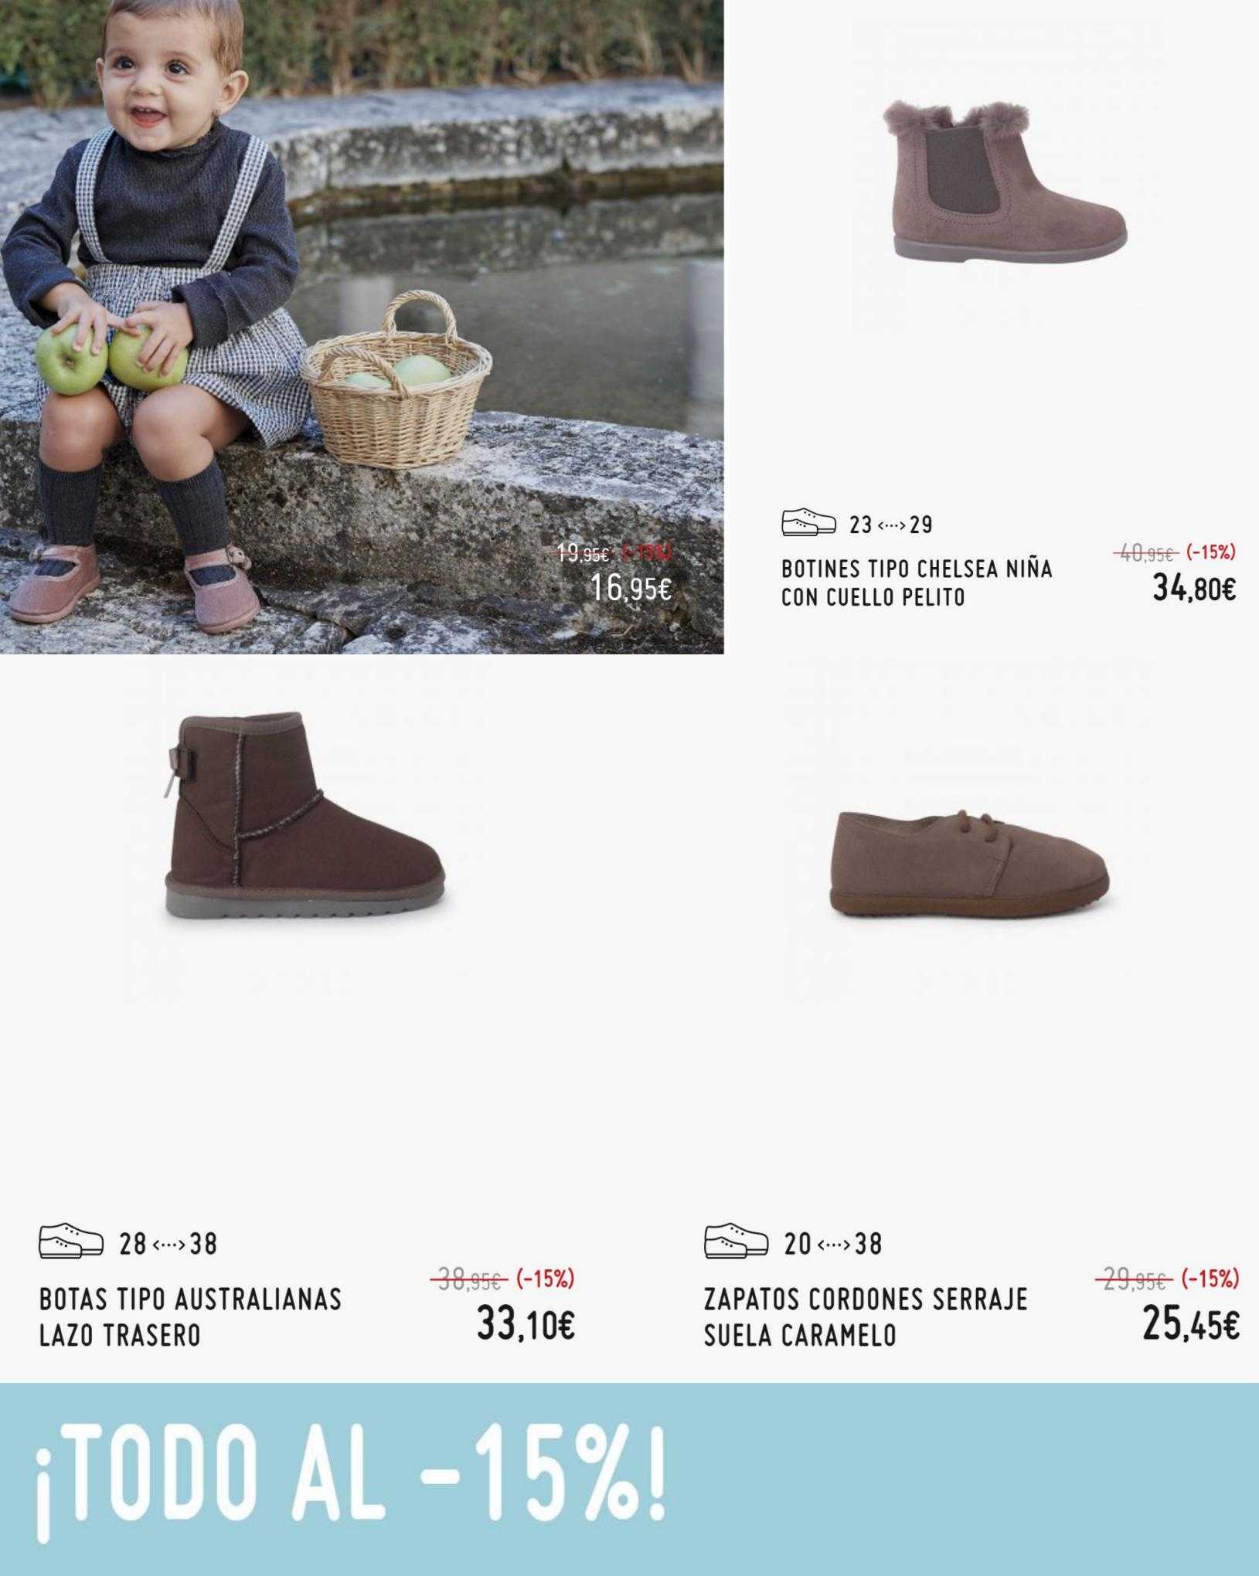1259x1576 pixels.
Task: Click the shoe size icon beside 23–29
Action: coord(808,523)
